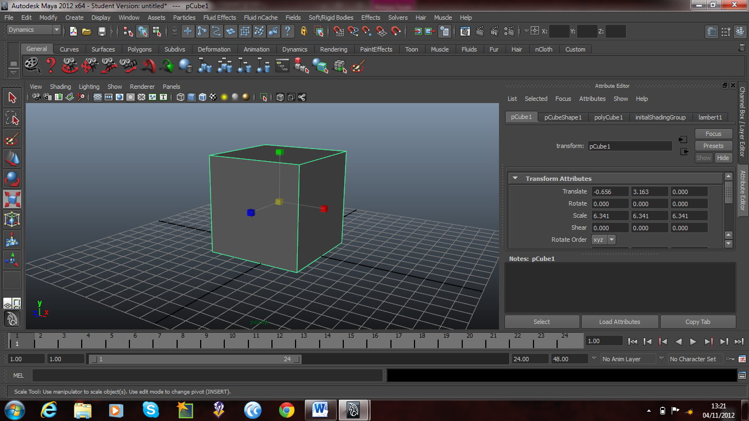The height and width of the screenshot is (421, 749).
Task: Click the Load Attributes button
Action: pyautogui.click(x=620, y=322)
